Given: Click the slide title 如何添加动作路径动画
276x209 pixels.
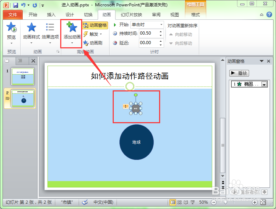Looking at the screenshot, I should [x=130, y=76].
